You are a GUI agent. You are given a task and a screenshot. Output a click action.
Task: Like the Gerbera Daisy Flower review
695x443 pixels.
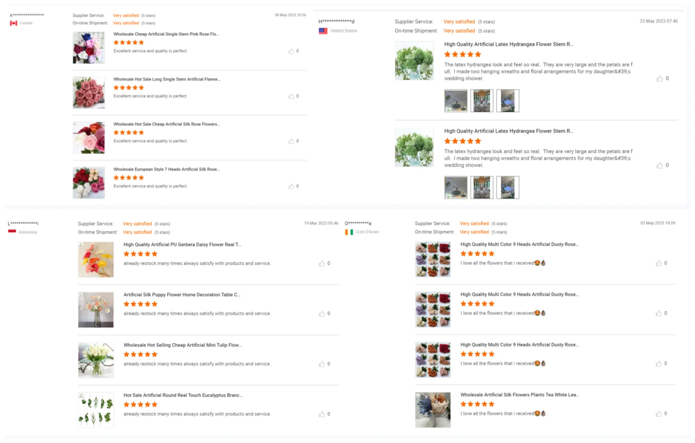pyautogui.click(x=321, y=263)
